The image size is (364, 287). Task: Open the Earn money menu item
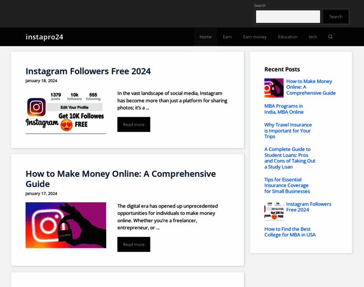pyautogui.click(x=255, y=37)
